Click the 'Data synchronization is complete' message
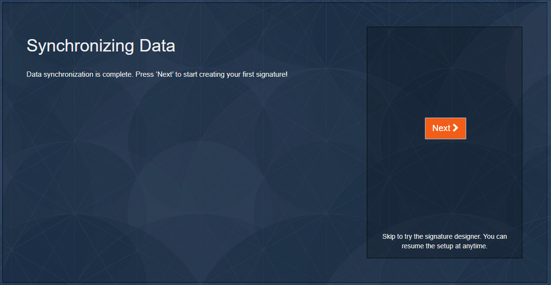 [x=76, y=74]
